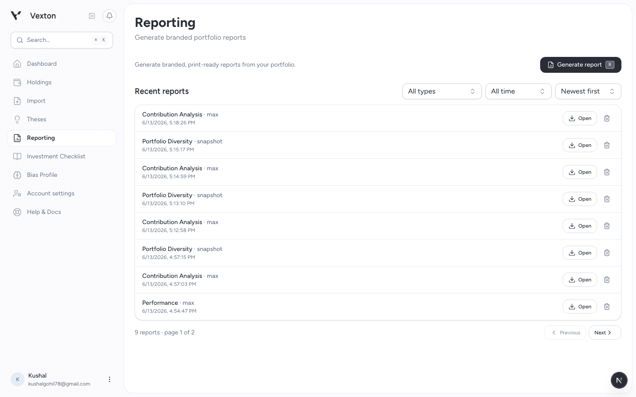
Task: Open the 5:15:17 PM Portfolio Diversity report
Action: click(579, 145)
